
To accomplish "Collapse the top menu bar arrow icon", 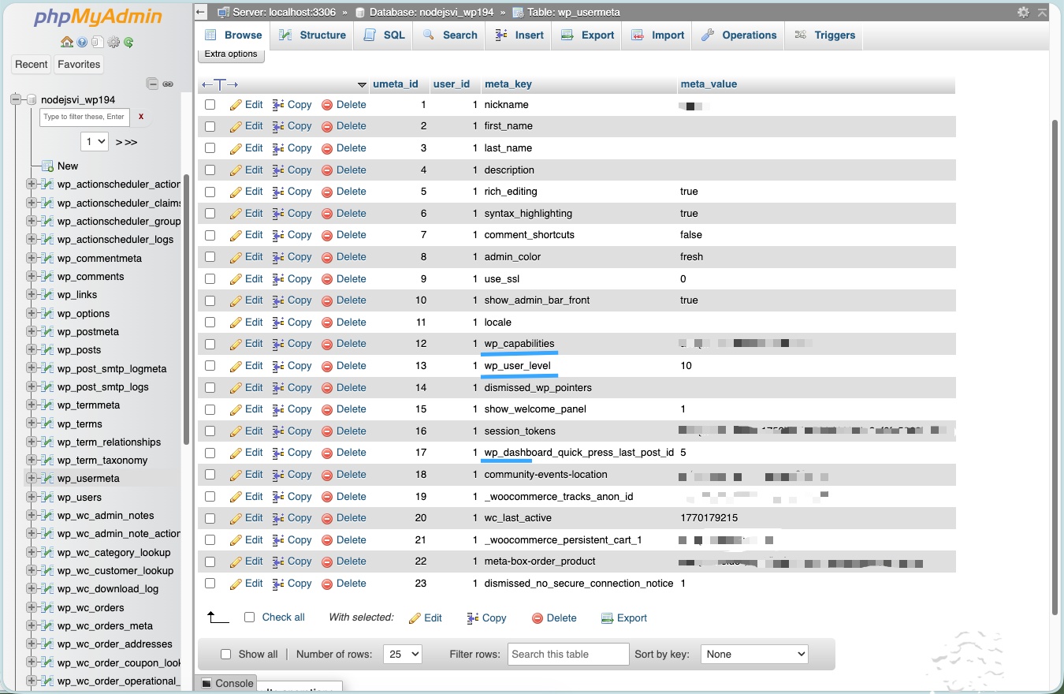I will [x=1042, y=12].
